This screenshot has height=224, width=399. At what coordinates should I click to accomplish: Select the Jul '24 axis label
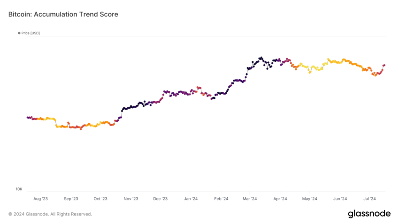click(369, 199)
